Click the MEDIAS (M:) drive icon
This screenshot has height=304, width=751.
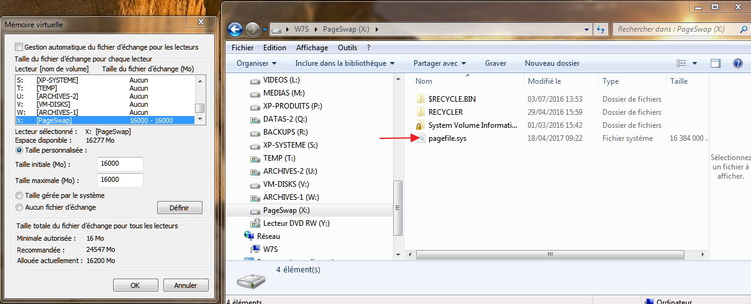[x=255, y=94]
